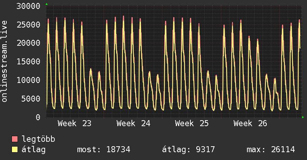Image resolution: width=307 pixels, height=160 pixels.
Task: Click the 10000 y-axis label
Action: pos(28,80)
